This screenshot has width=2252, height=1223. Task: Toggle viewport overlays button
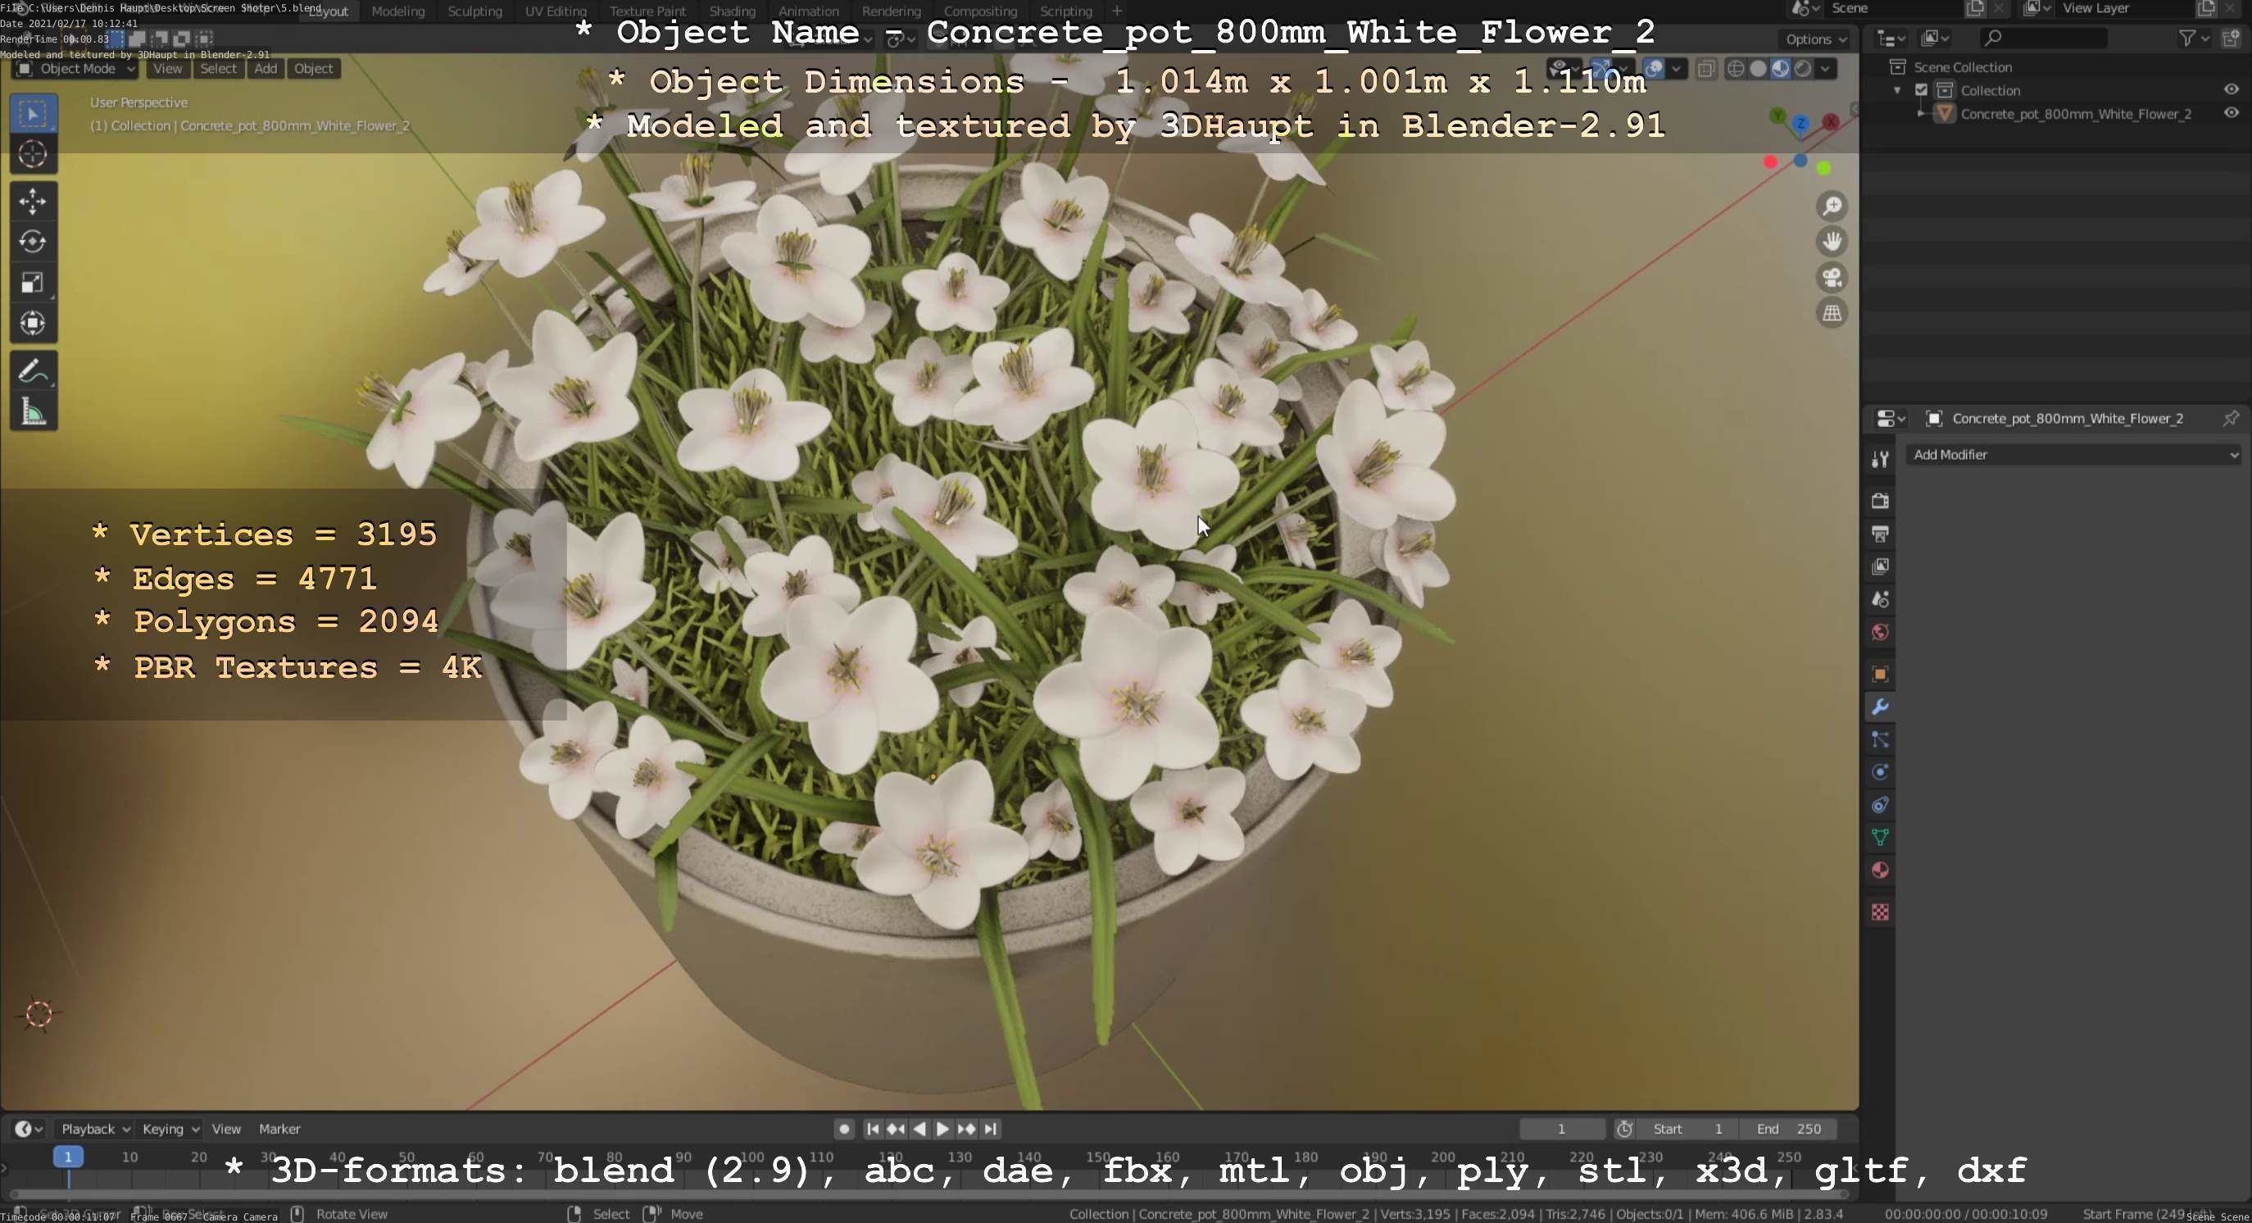(x=1654, y=69)
